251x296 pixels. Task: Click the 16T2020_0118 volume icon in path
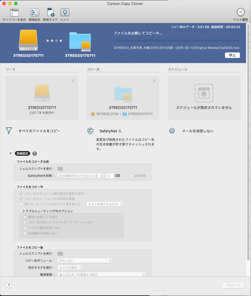coord(93,114)
